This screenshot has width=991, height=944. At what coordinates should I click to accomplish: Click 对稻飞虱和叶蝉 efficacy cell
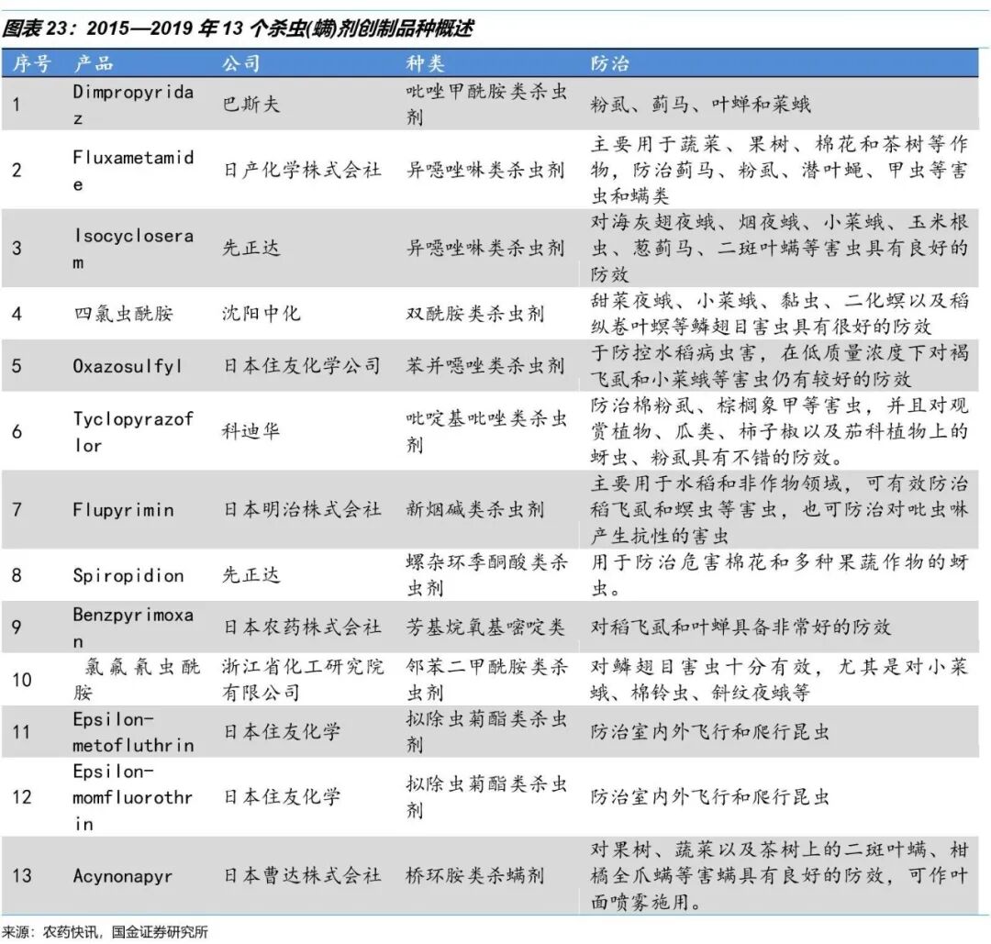pos(740,627)
